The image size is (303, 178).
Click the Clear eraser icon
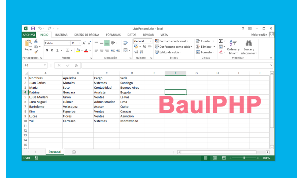[221, 52]
